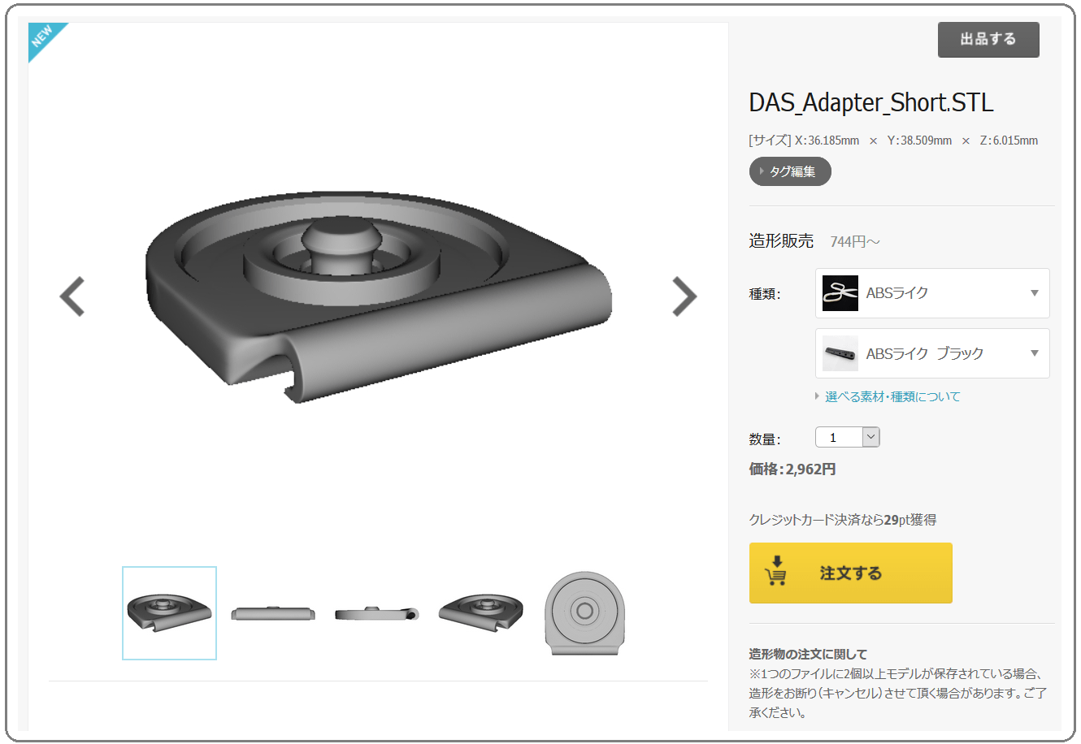The height and width of the screenshot is (744, 1081).
Task: Open the 数量 quantity dropdown
Action: click(847, 438)
